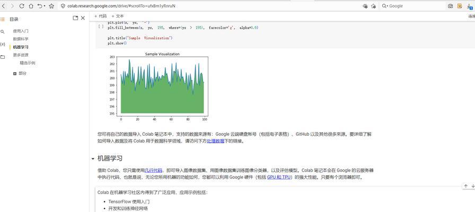475x212 pixels.
Task: Toggle the table of contents list icon
Action: [x=3, y=19]
